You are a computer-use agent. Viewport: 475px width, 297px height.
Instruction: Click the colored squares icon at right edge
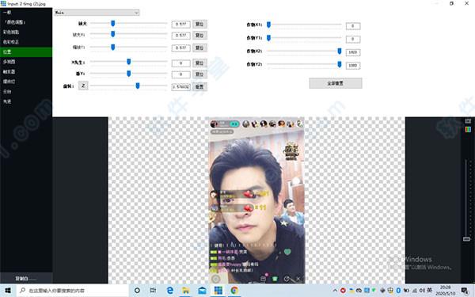click(468, 129)
